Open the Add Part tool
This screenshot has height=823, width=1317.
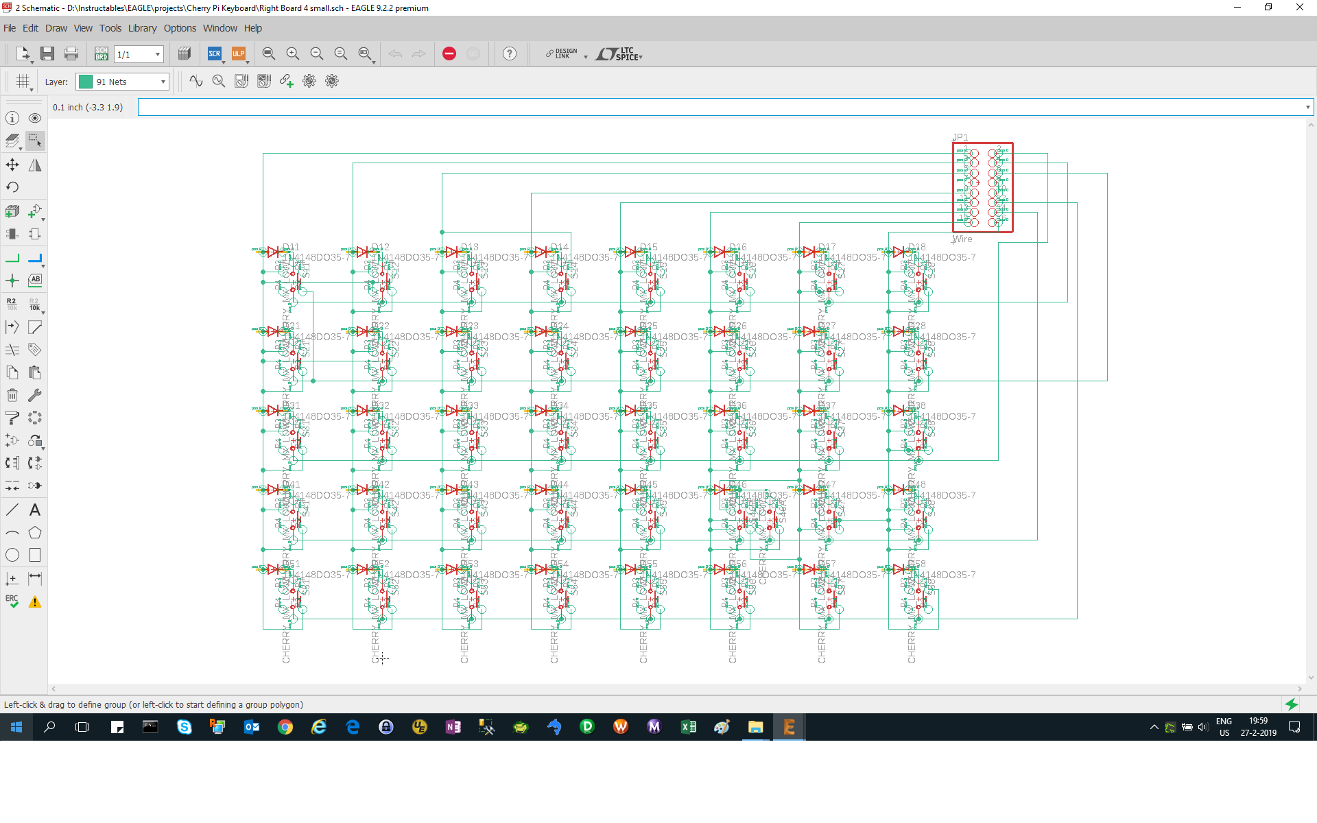[12, 211]
